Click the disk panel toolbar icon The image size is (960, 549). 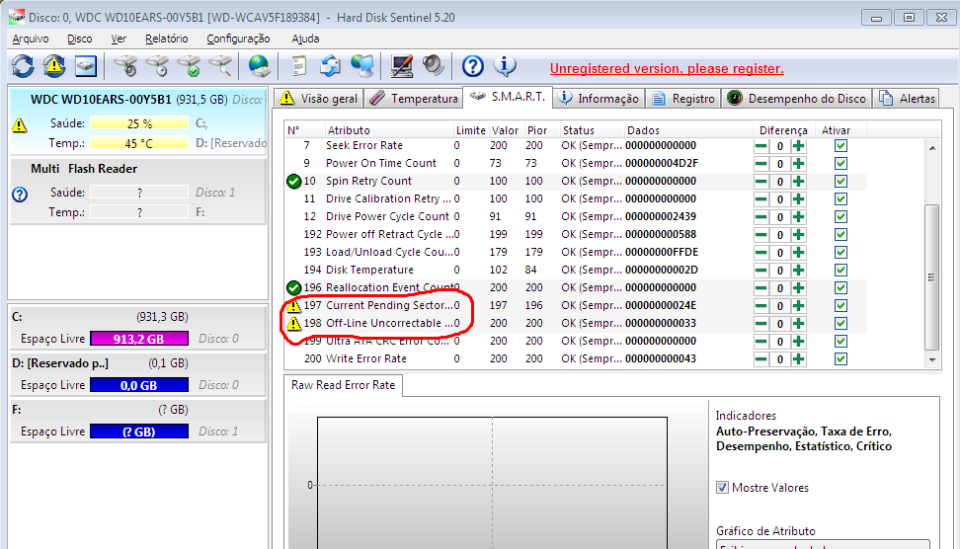click(x=86, y=65)
